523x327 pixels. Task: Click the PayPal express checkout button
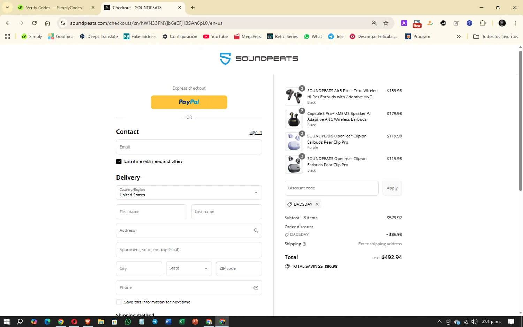[189, 102]
